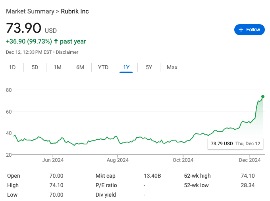Show year-to-date with YTD tab
This screenshot has width=270, height=201.
[x=103, y=67]
